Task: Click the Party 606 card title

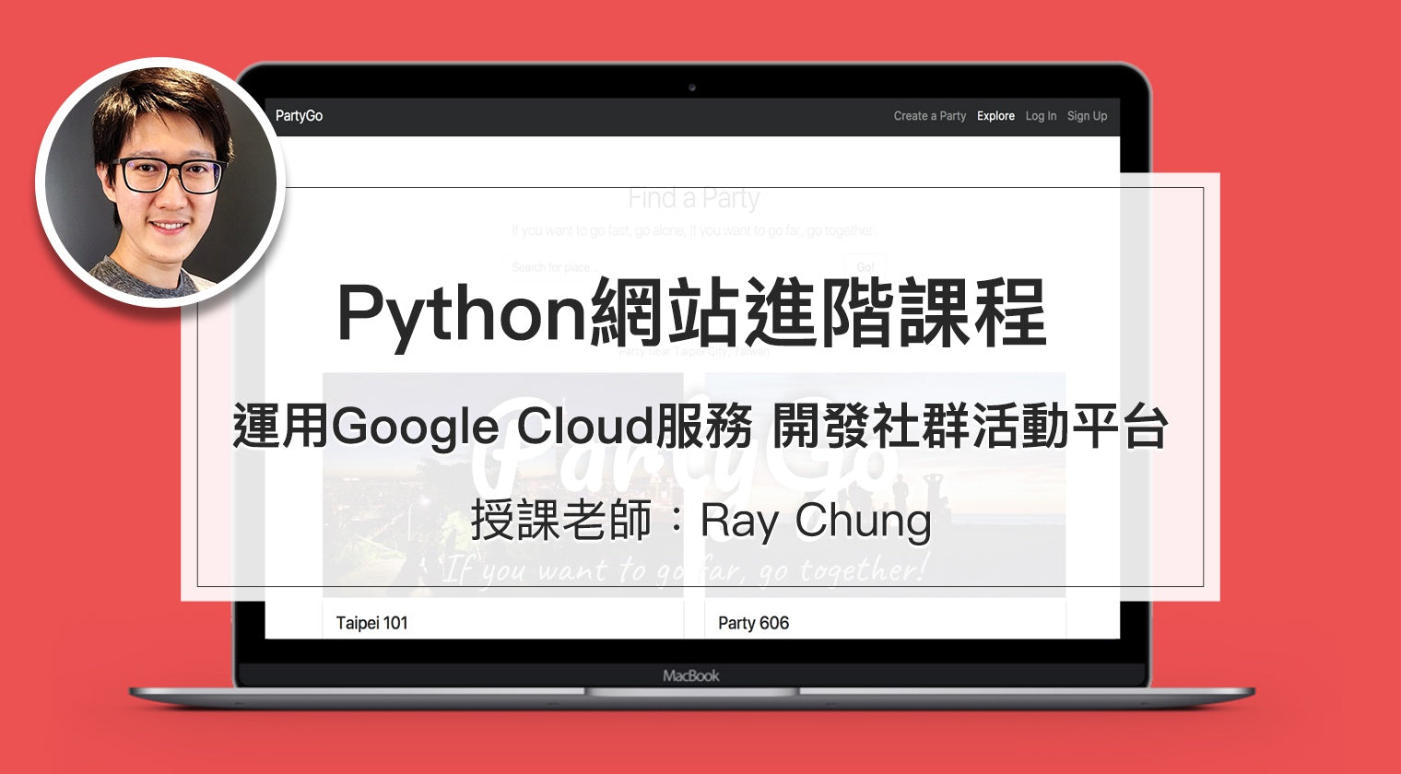Action: (x=754, y=623)
